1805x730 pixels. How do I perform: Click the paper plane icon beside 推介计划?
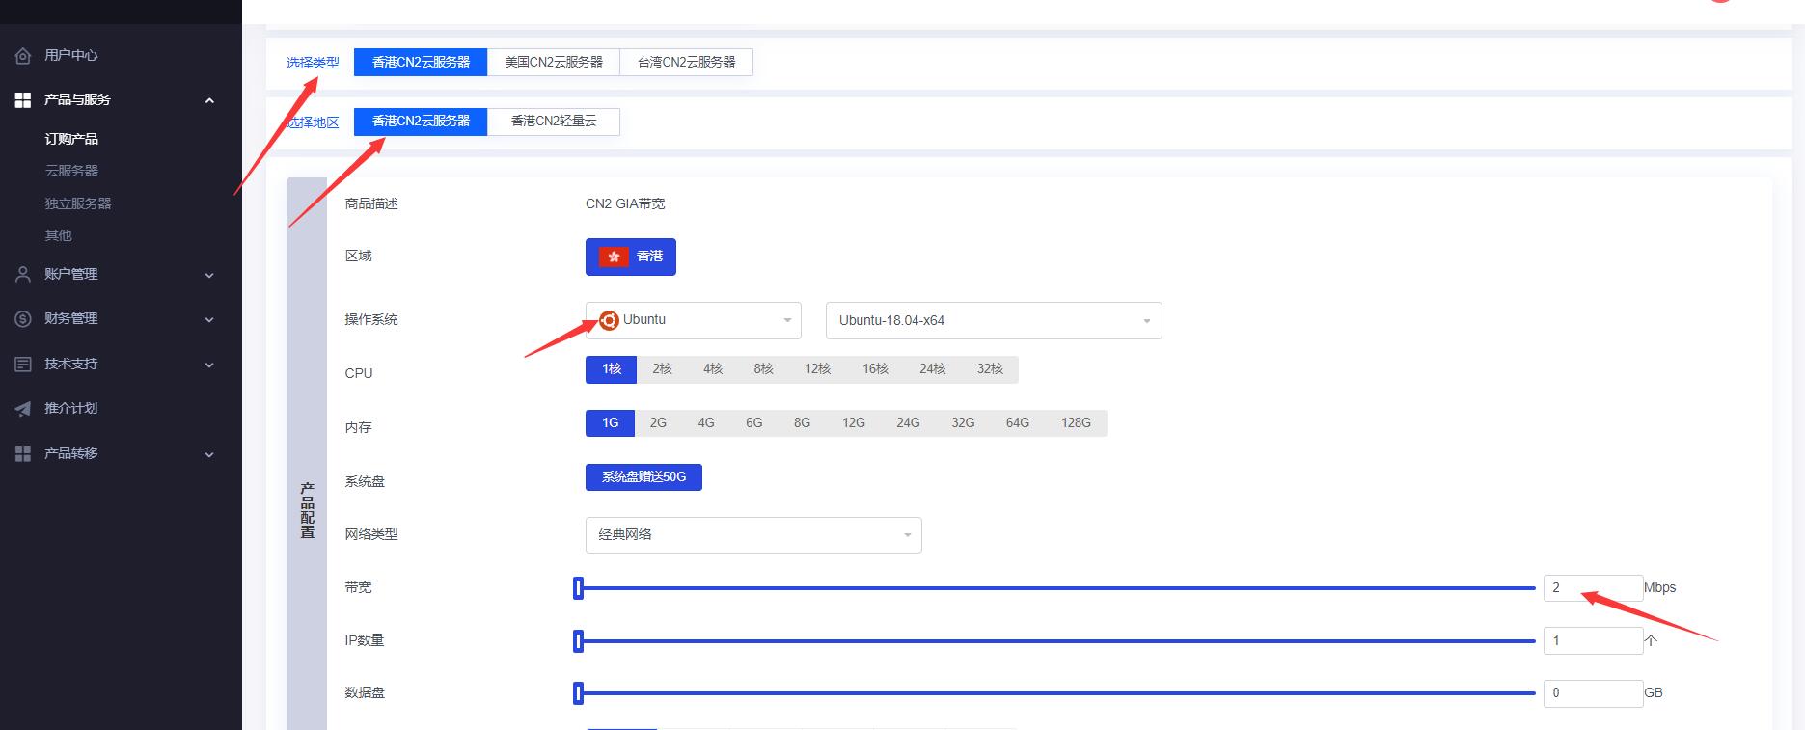click(23, 409)
